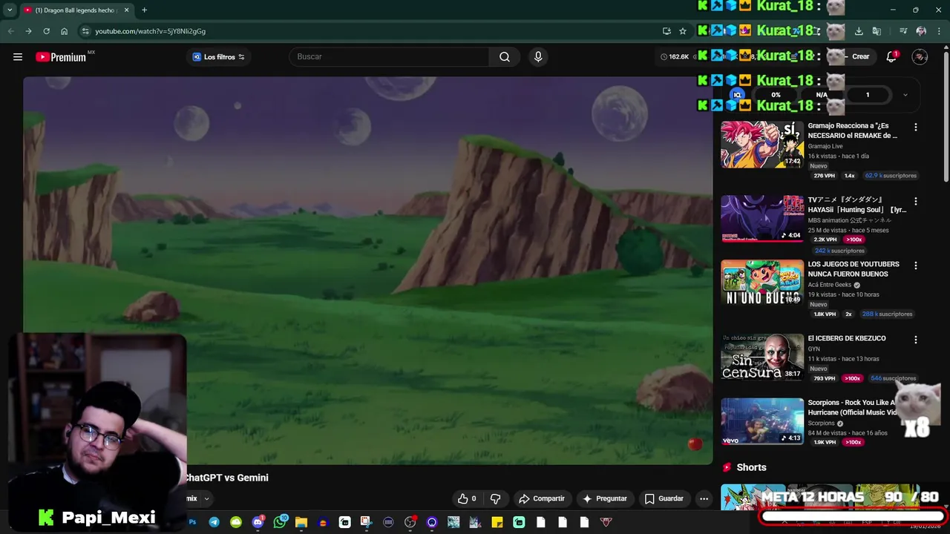
Task: Go back with the browser back arrow
Action: click(10, 31)
